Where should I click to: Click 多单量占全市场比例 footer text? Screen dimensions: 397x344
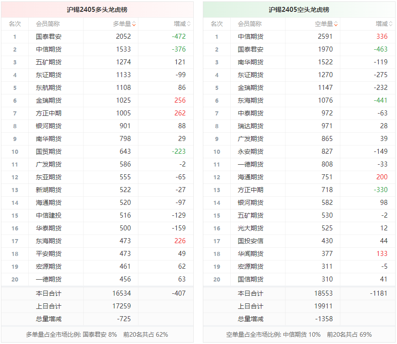(97, 334)
